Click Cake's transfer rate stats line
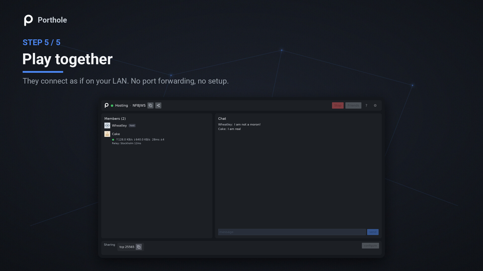The width and height of the screenshot is (483, 271). pos(140,140)
